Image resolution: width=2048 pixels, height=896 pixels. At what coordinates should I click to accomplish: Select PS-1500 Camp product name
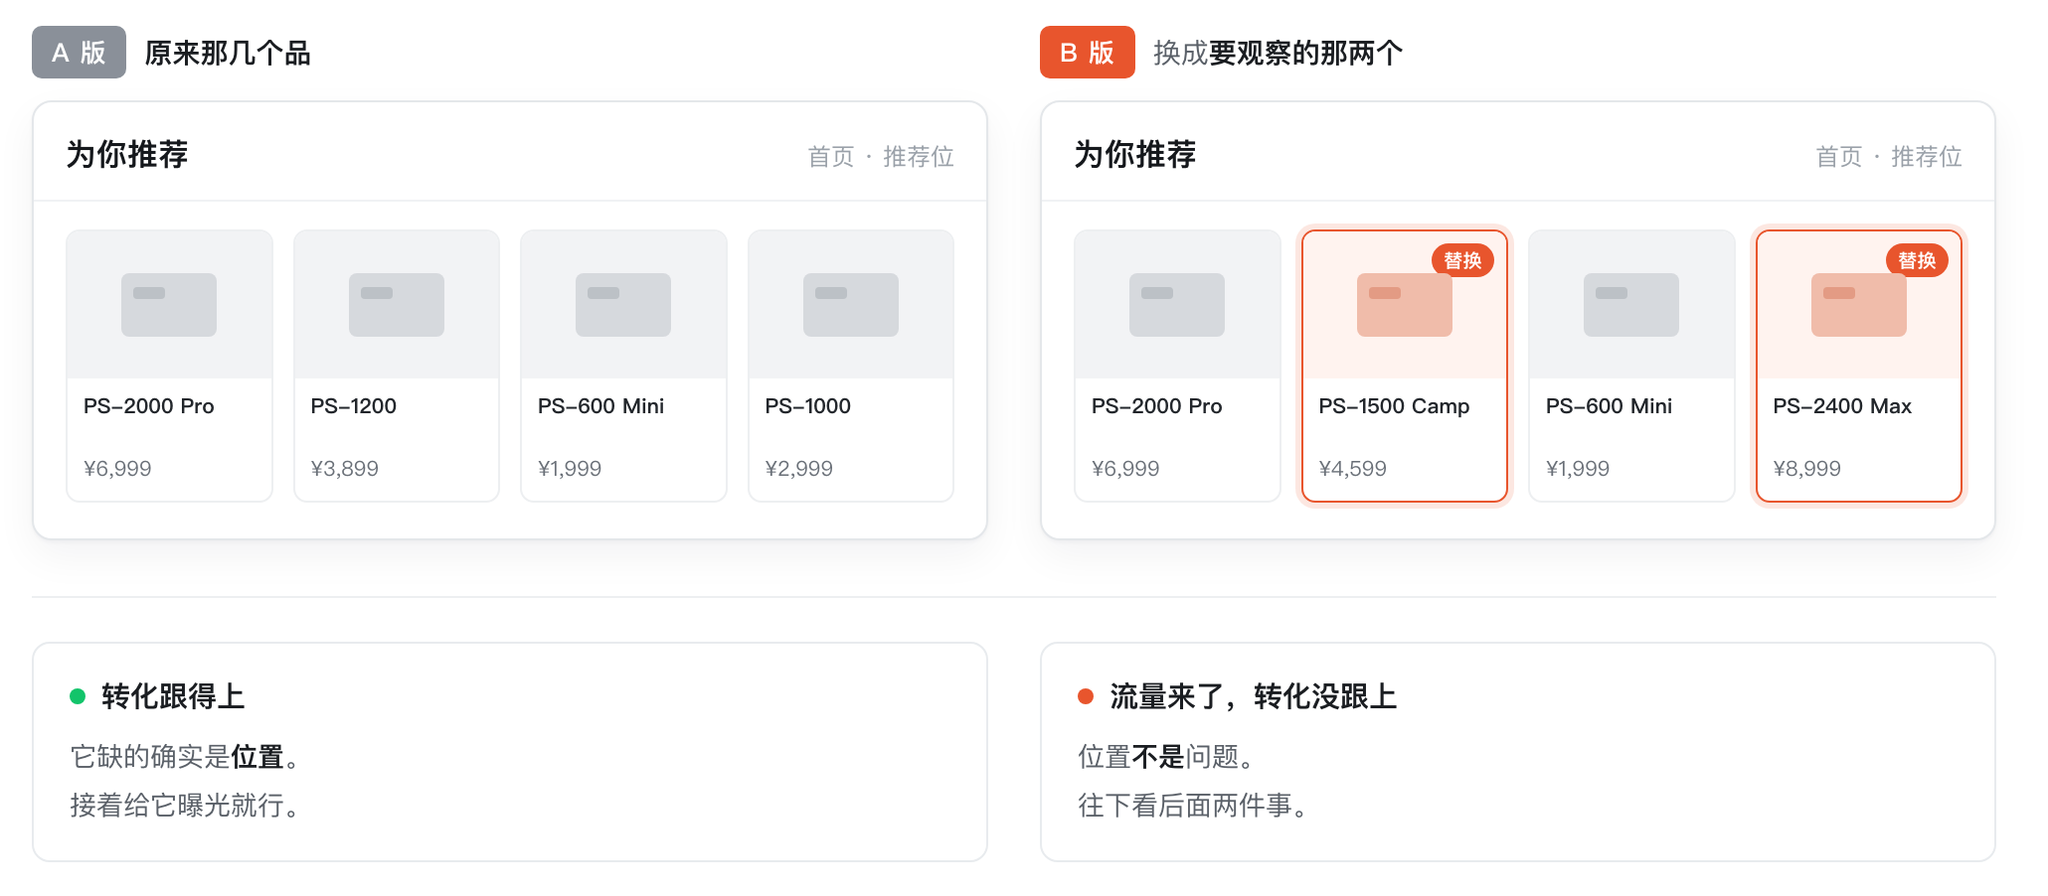(1394, 406)
